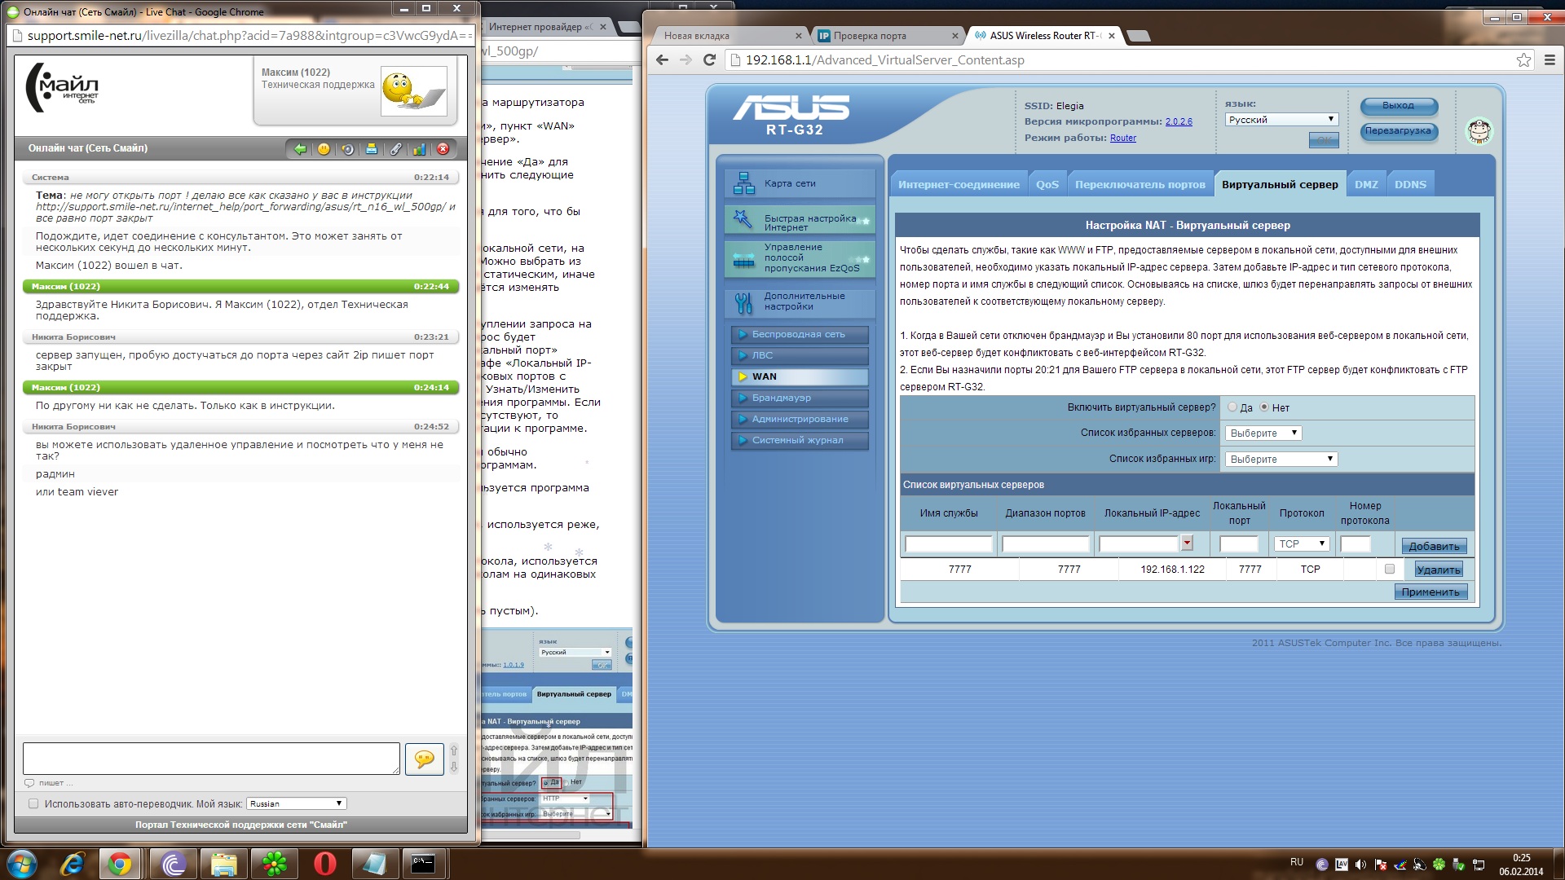The image size is (1565, 880).
Task: End the chat with the red X icon
Action: click(443, 149)
